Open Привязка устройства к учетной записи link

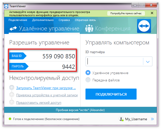click(x=47, y=95)
